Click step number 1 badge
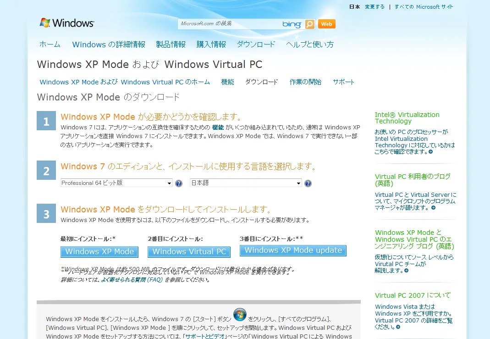 pyautogui.click(x=46, y=121)
